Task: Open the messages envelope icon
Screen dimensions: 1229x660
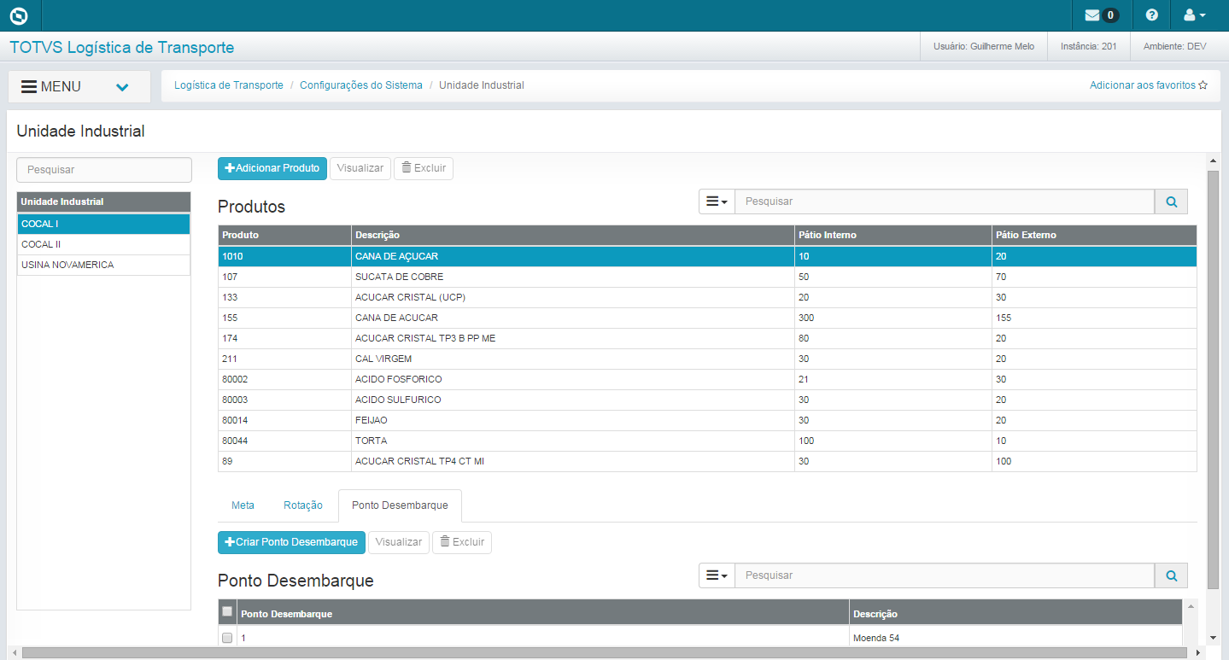Action: 1092,15
